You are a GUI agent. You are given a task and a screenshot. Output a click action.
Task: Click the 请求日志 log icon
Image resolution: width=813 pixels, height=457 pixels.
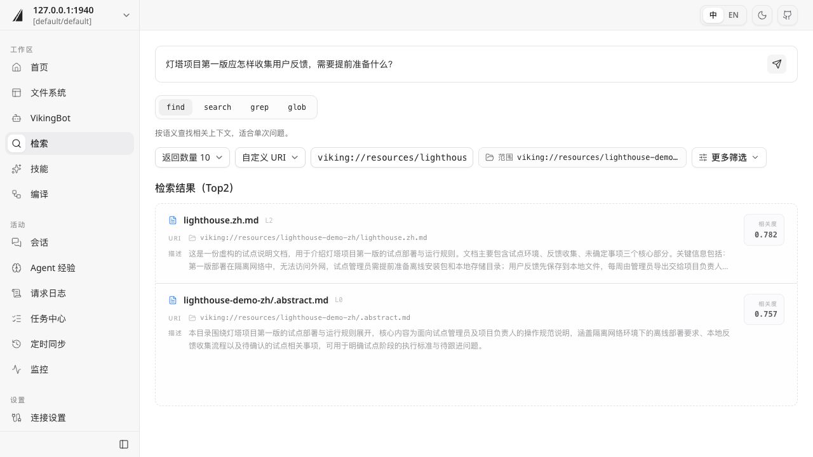click(x=17, y=293)
